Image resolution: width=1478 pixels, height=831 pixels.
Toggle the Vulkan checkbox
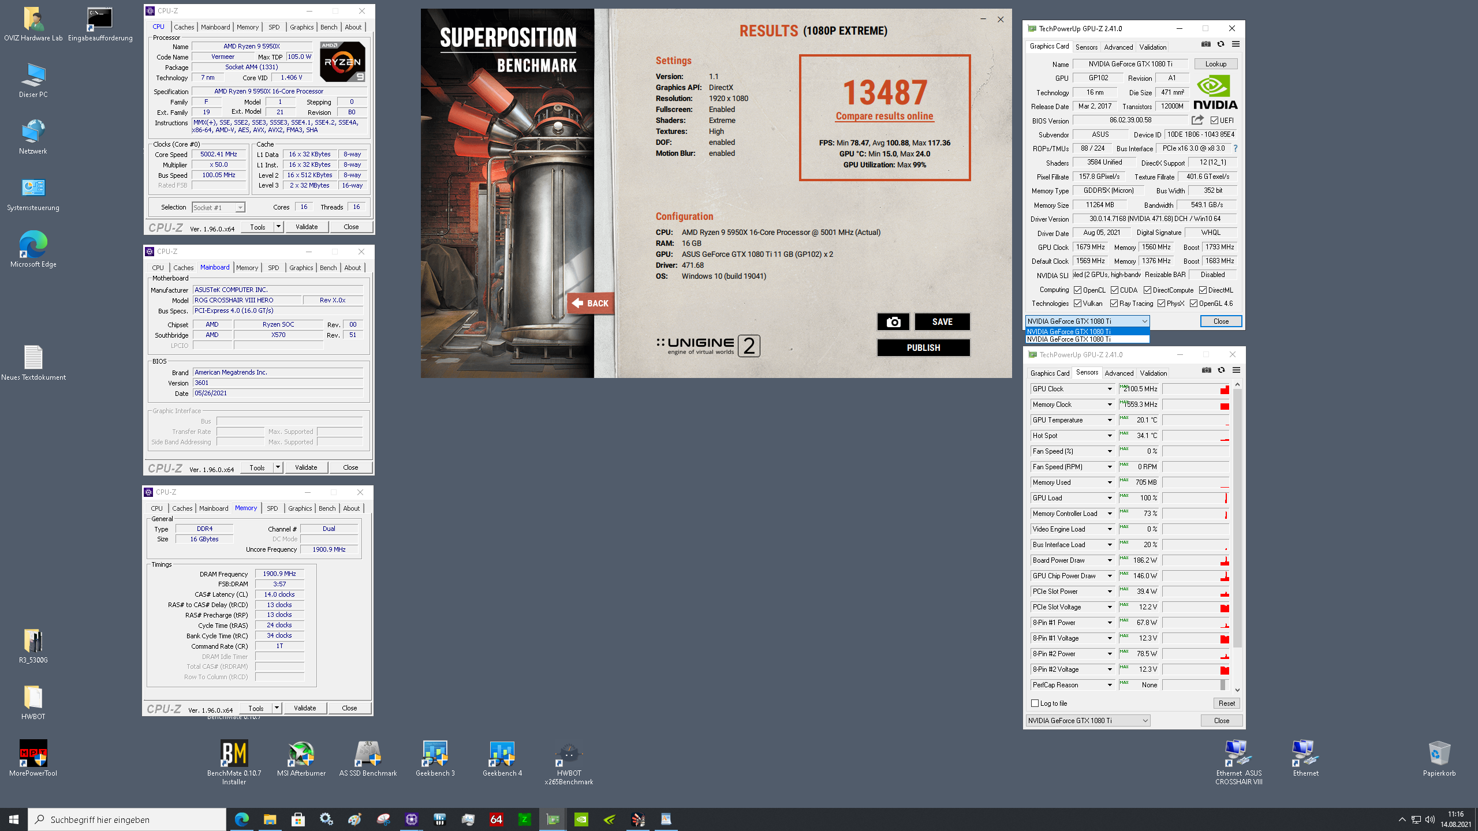(x=1077, y=304)
